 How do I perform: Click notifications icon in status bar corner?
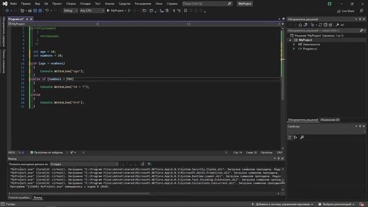[x=362, y=205]
